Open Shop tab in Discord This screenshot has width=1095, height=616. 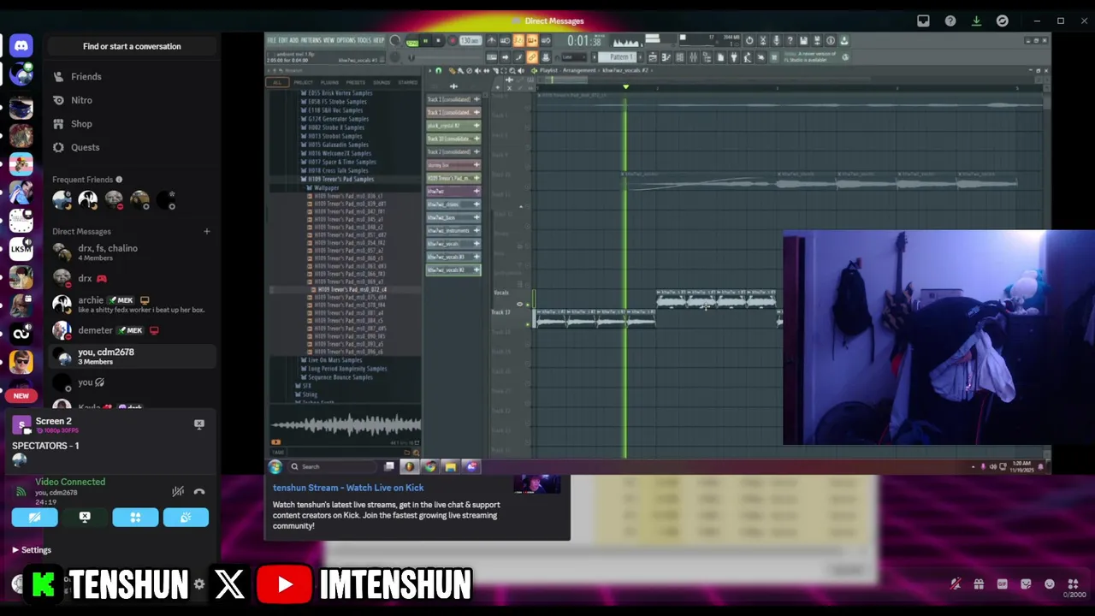(x=132, y=124)
